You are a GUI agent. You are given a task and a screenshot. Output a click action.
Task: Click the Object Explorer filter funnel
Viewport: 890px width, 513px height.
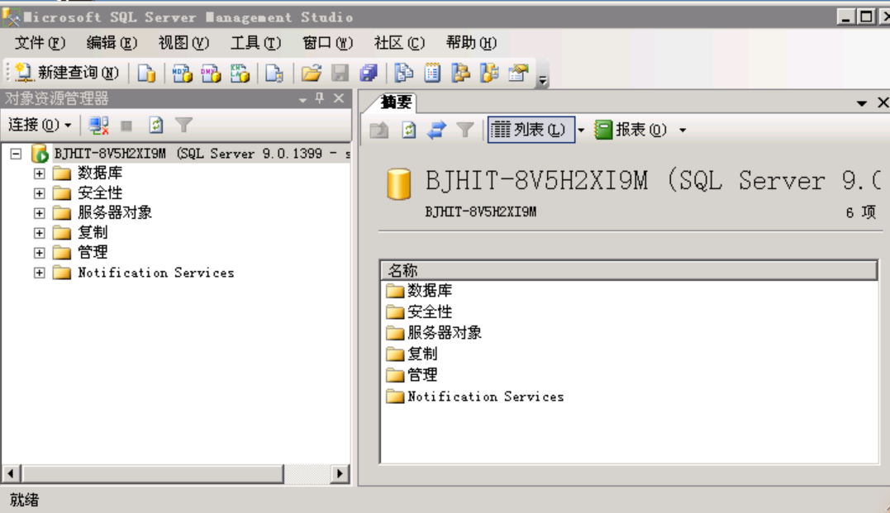[x=184, y=126]
